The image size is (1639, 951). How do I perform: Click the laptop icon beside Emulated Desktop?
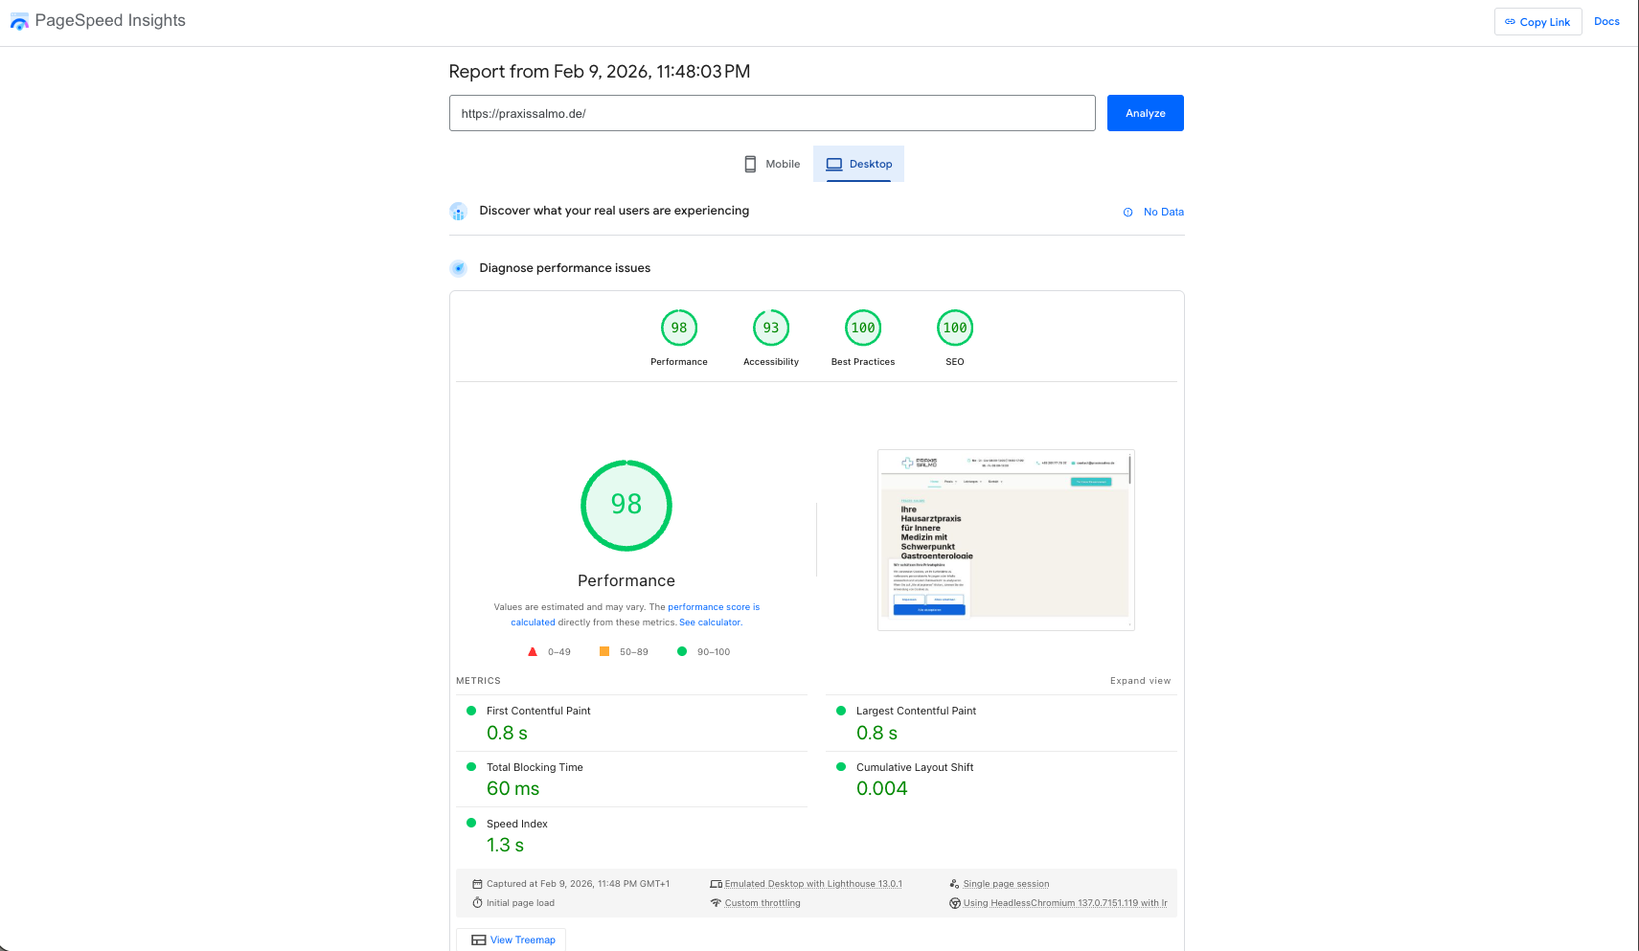pos(717,883)
